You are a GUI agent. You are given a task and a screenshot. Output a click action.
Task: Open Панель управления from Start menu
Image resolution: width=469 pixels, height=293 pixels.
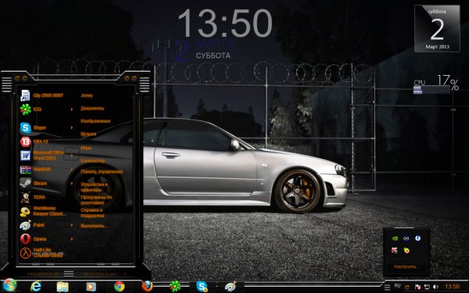tap(102, 172)
